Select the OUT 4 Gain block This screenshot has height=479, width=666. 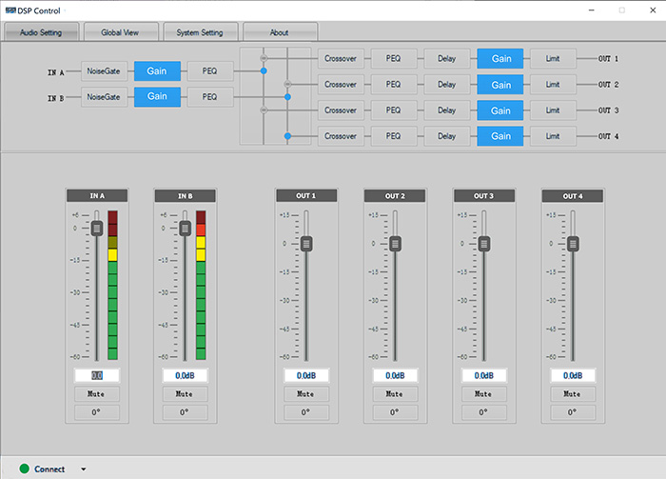coord(500,136)
